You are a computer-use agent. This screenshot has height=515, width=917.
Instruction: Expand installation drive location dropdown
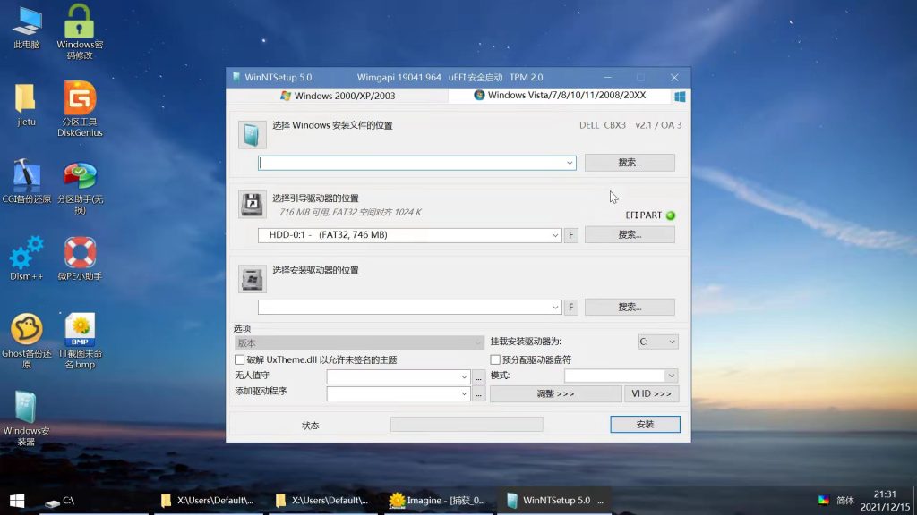point(555,308)
